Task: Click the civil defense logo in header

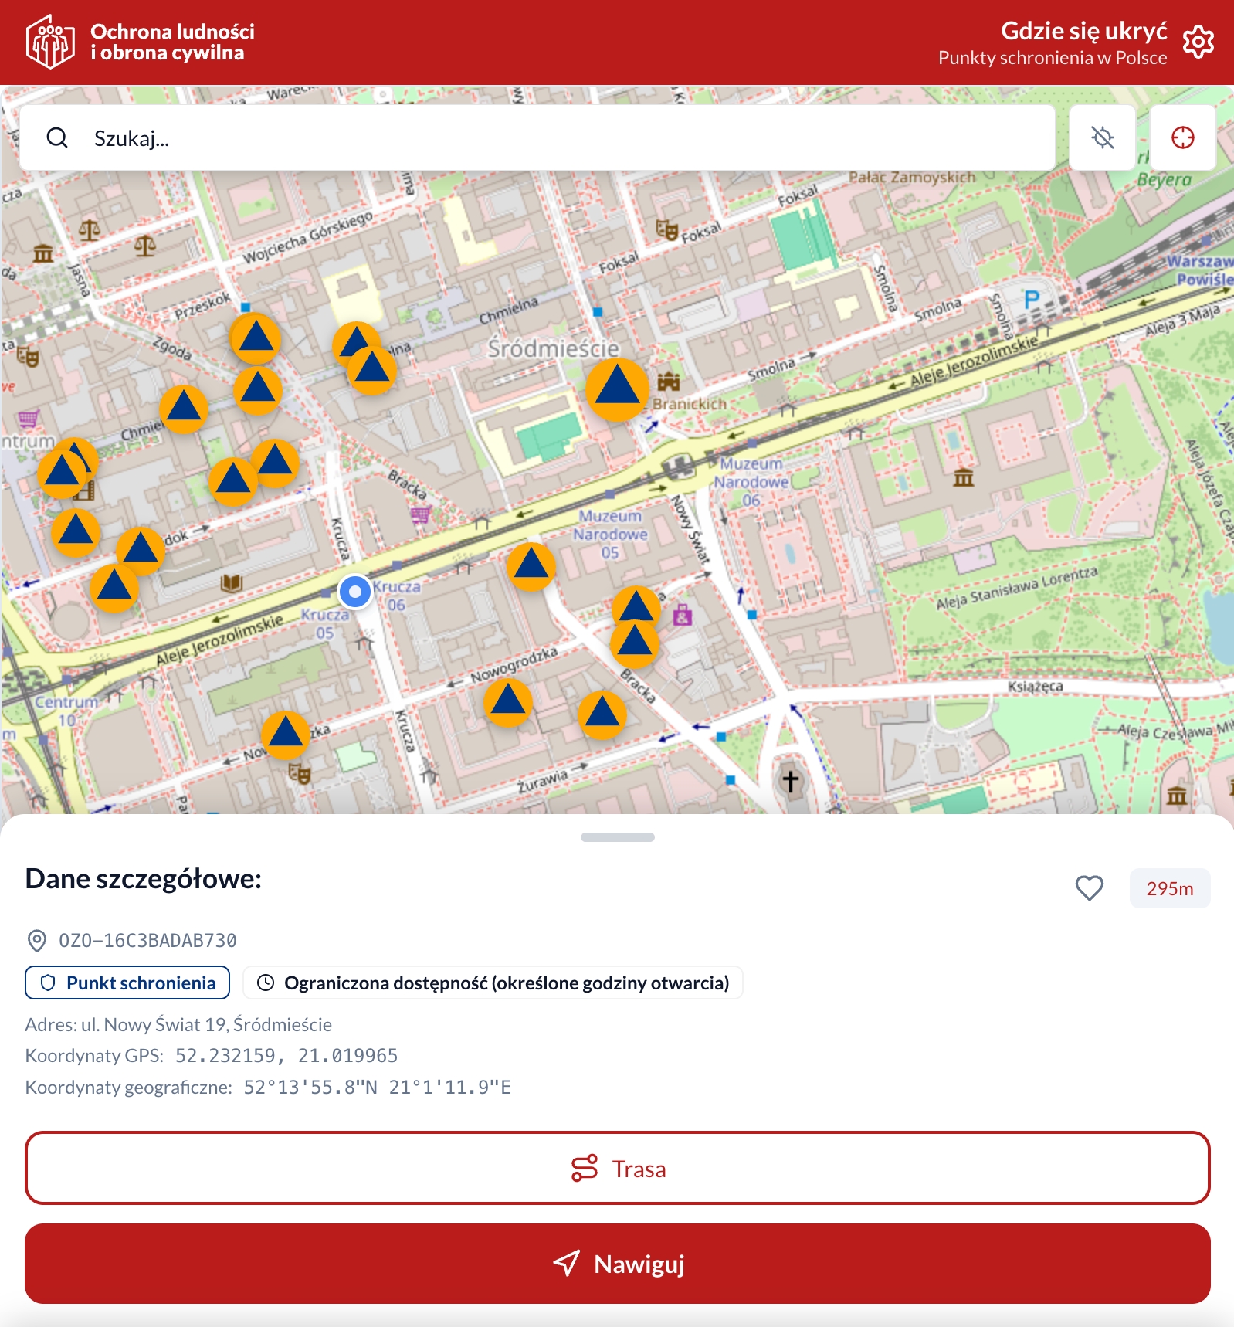Action: click(50, 42)
